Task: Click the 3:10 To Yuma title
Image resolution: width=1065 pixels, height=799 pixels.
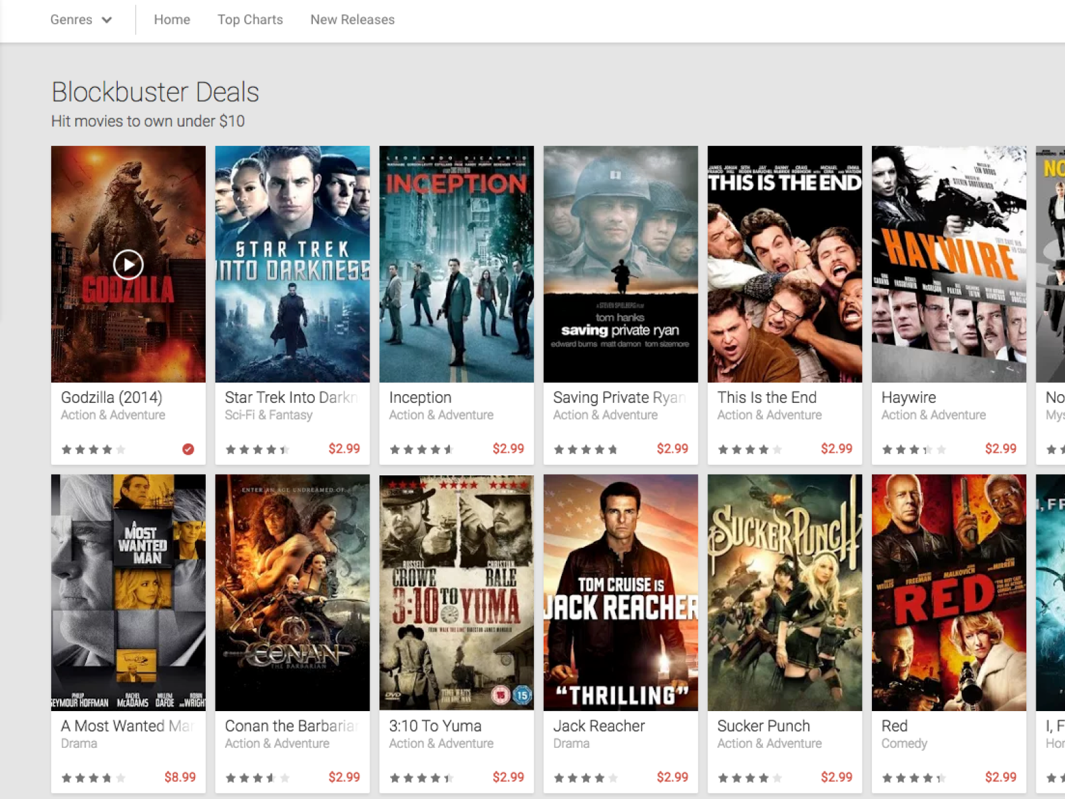Action: point(435,726)
